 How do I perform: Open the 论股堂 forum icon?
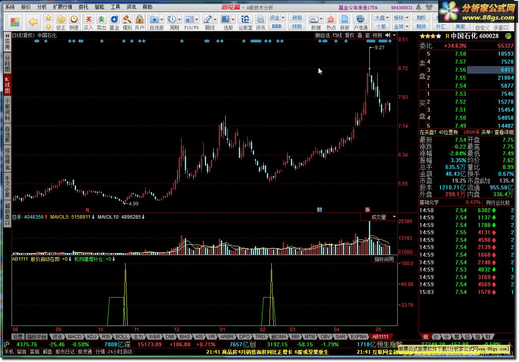[245, 22]
